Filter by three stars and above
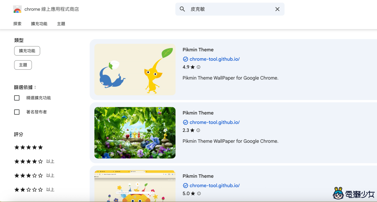This screenshot has height=202, width=377. (34, 176)
